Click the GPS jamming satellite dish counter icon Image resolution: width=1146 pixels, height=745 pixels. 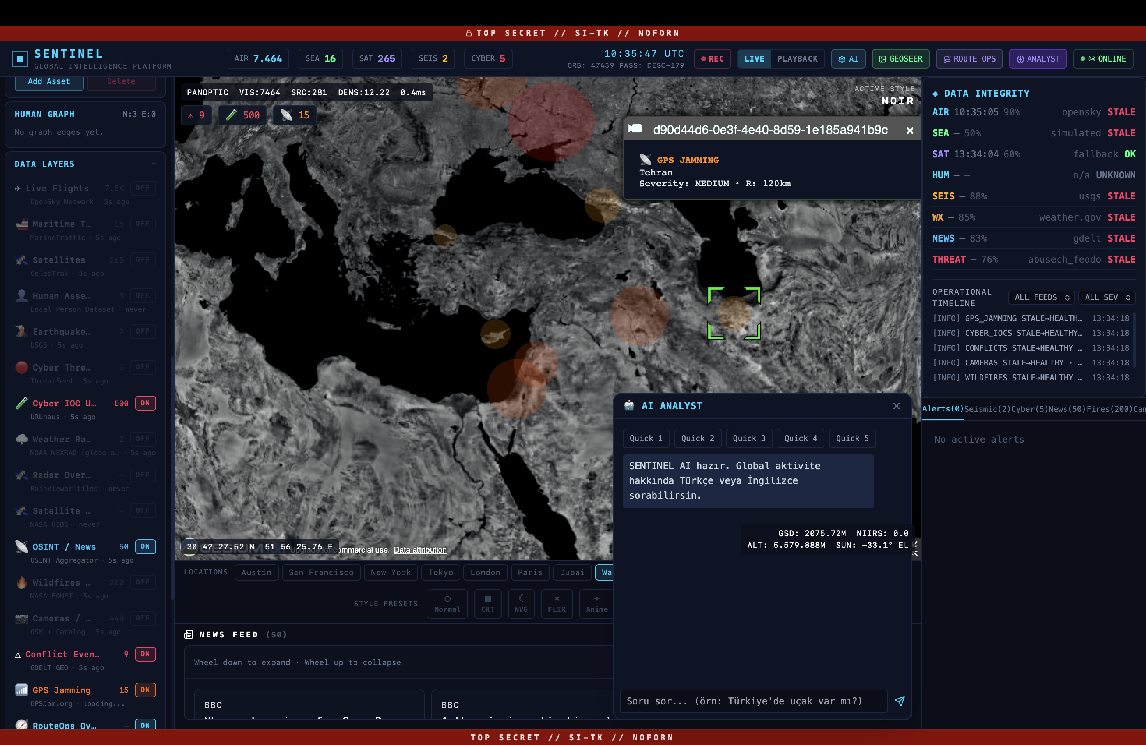click(286, 115)
